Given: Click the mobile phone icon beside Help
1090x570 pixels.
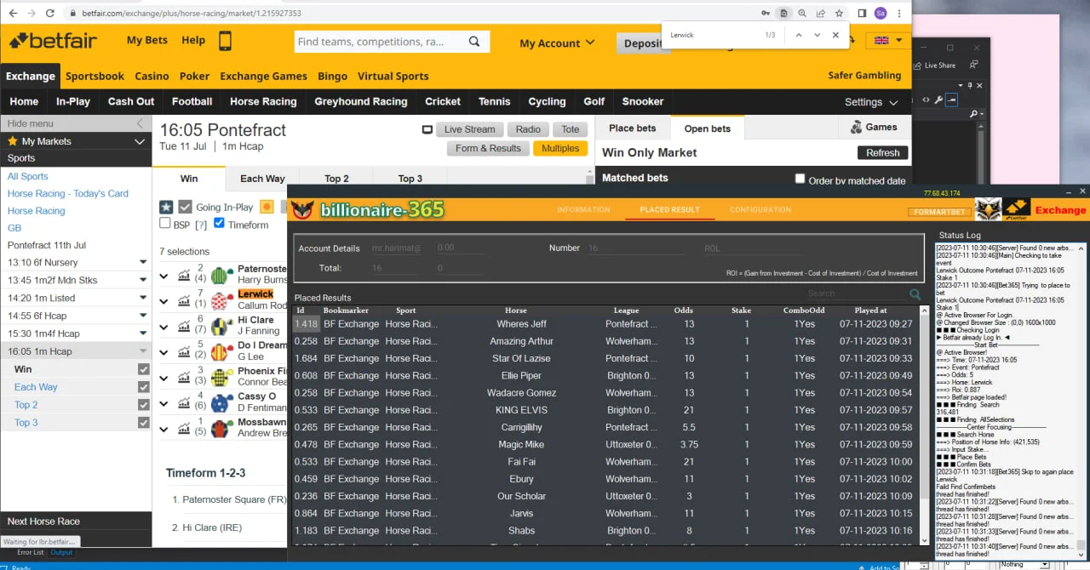Looking at the screenshot, I should [x=225, y=41].
